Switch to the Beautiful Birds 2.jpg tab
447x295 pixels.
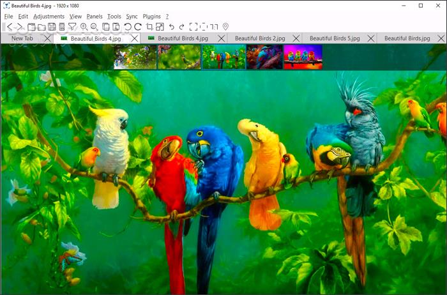260,38
